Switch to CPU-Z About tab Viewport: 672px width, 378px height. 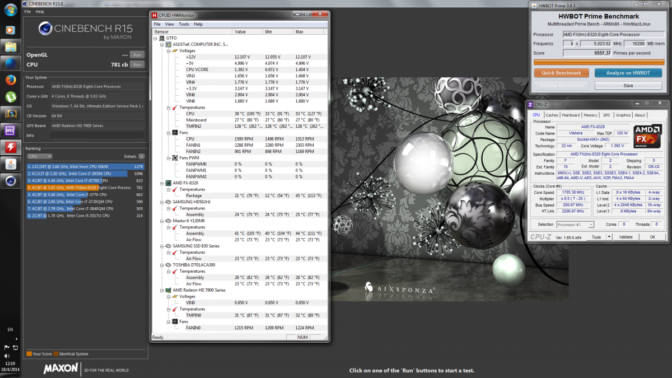pyautogui.click(x=640, y=115)
